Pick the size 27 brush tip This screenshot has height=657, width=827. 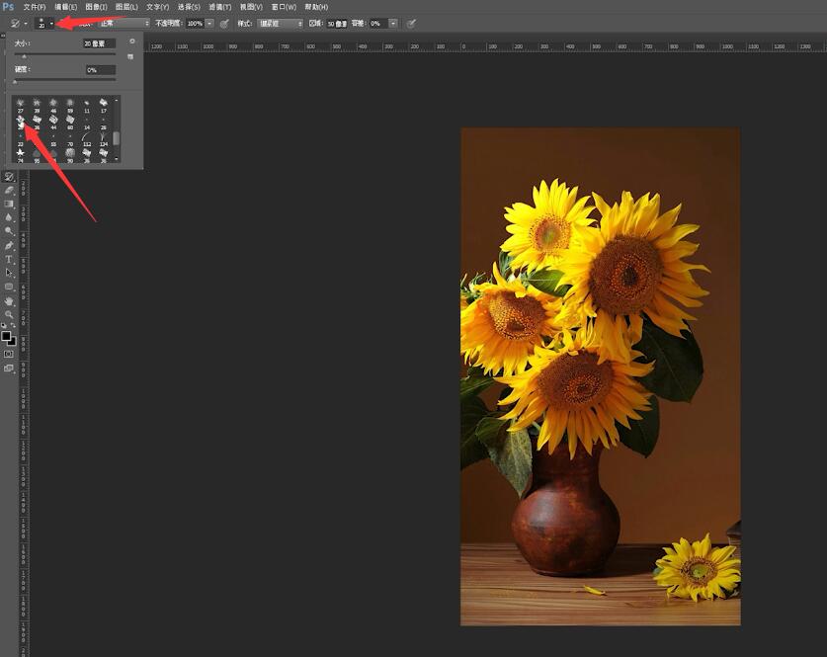(x=20, y=105)
